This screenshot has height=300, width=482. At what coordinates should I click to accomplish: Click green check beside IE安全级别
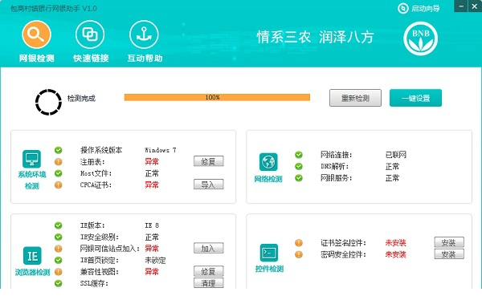click(x=58, y=237)
